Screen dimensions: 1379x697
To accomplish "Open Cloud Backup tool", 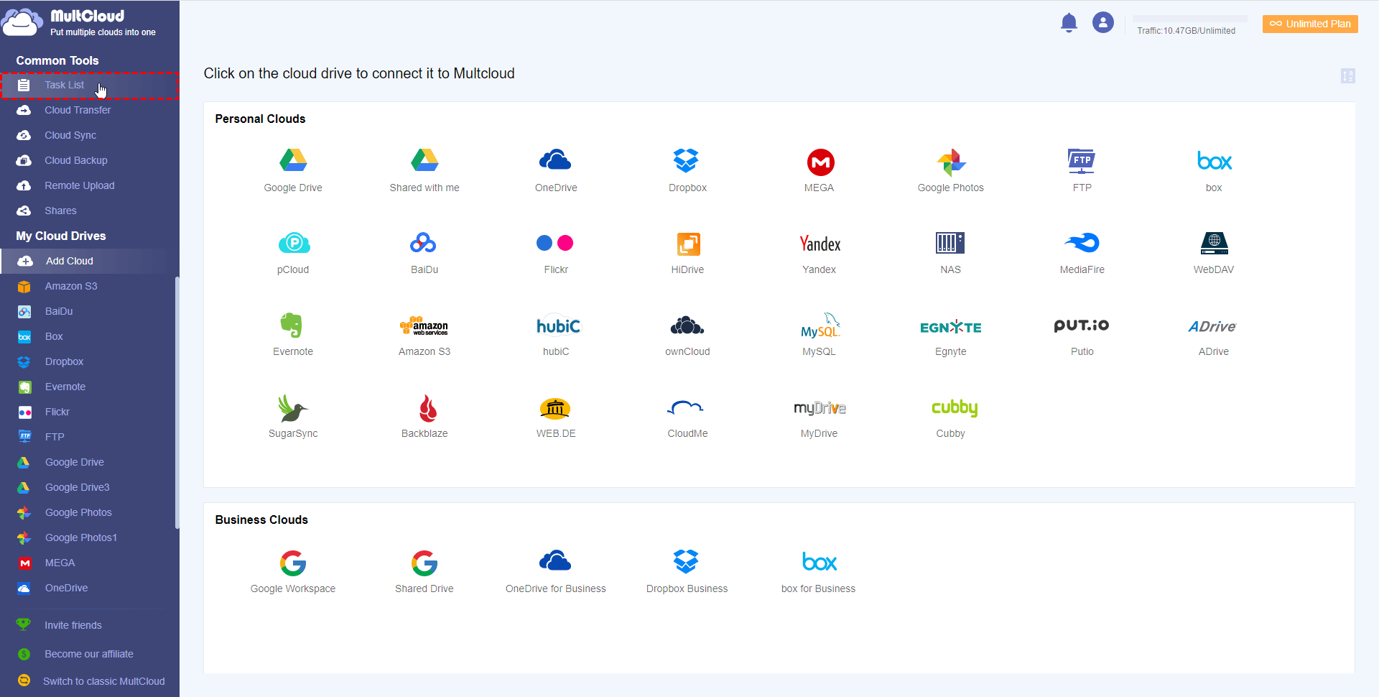I will (x=89, y=160).
